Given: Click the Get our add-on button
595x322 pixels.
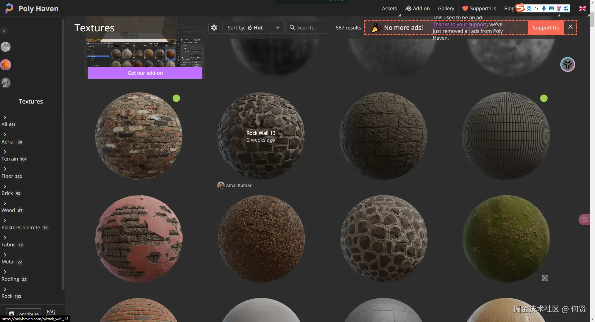Looking at the screenshot, I should click(145, 73).
